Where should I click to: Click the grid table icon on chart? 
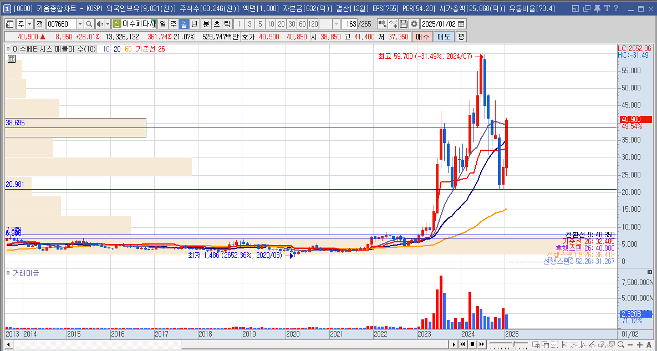(x=12, y=59)
